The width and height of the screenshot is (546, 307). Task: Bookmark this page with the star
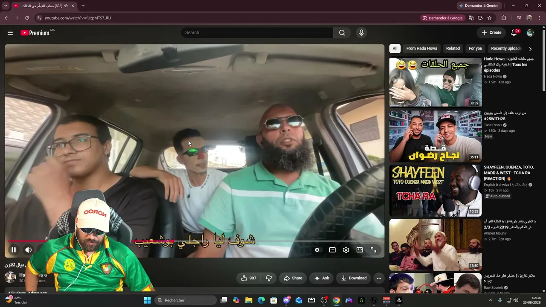489,18
